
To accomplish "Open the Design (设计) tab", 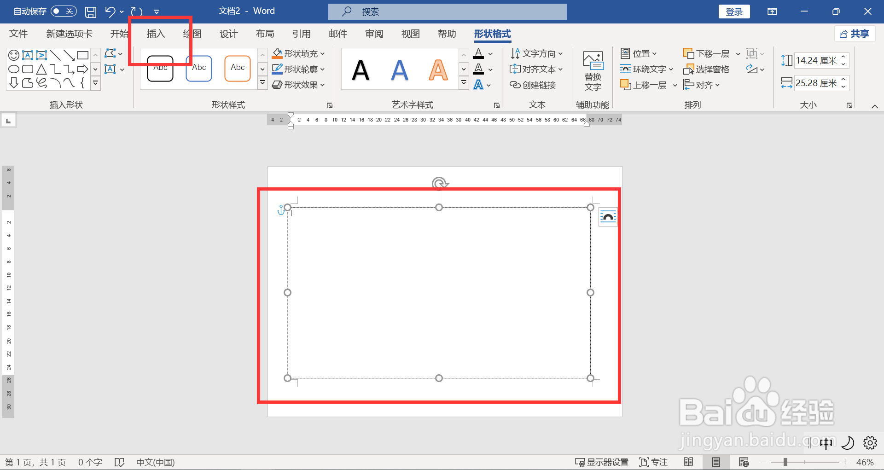I will 228,34.
